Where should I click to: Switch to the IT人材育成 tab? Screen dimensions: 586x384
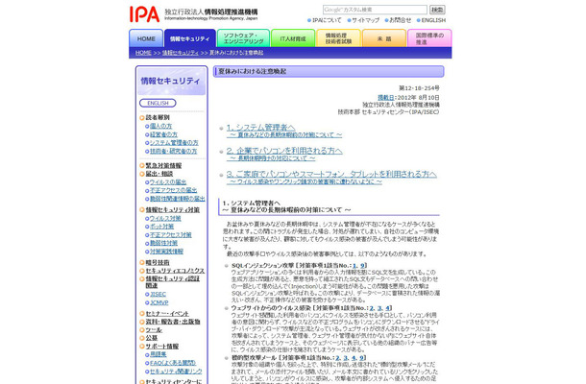(x=289, y=38)
